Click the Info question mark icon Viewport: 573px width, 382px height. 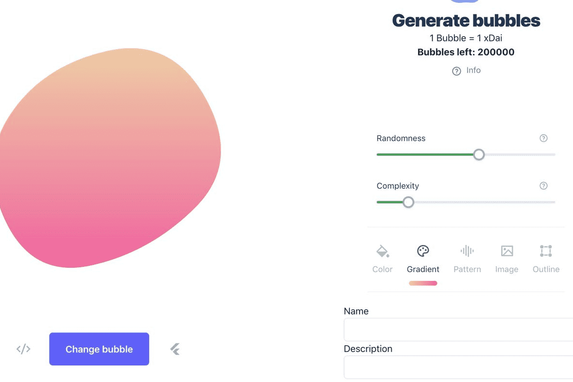tap(456, 71)
